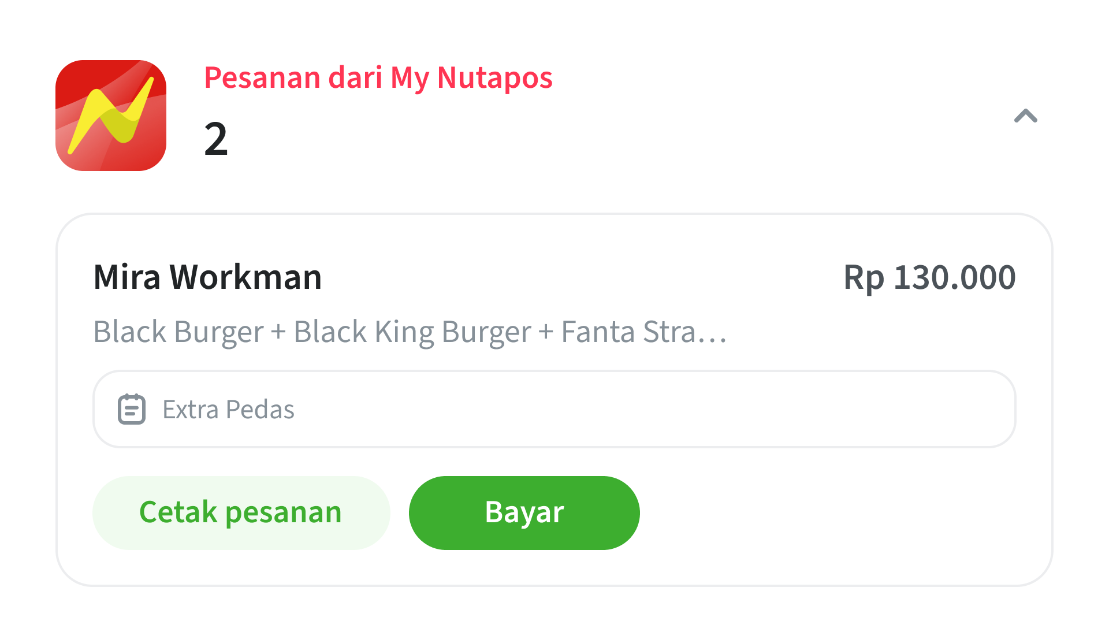Click the Rp 130.000 total amount
Screen dimensions: 1109x617
tap(930, 277)
